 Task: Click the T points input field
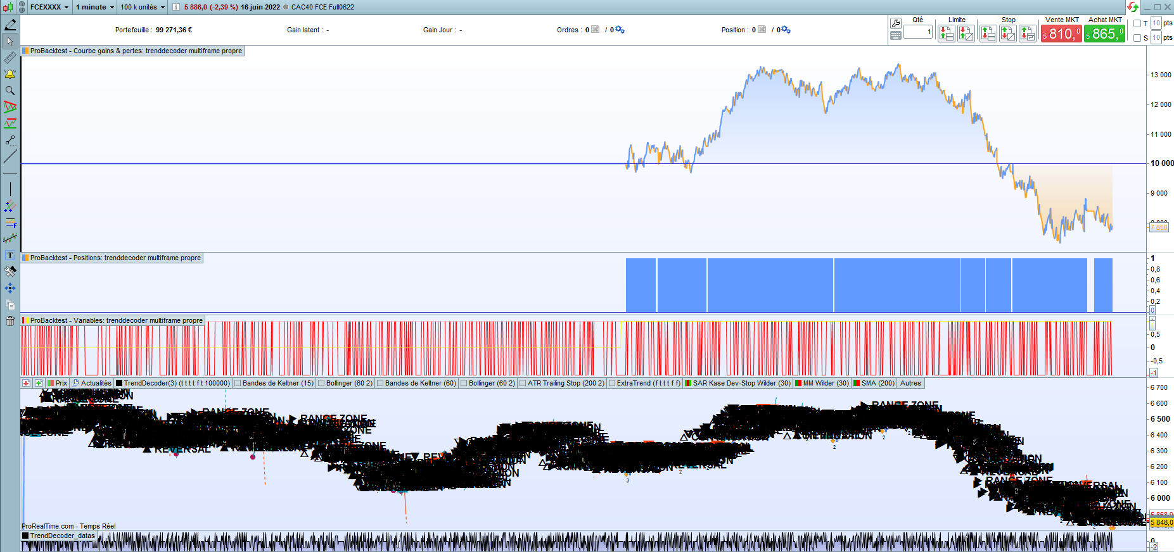click(1156, 23)
